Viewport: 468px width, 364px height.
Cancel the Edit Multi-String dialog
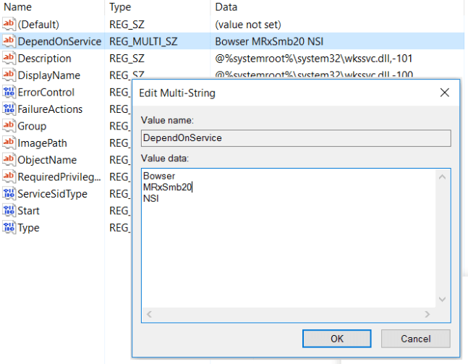[415, 338]
